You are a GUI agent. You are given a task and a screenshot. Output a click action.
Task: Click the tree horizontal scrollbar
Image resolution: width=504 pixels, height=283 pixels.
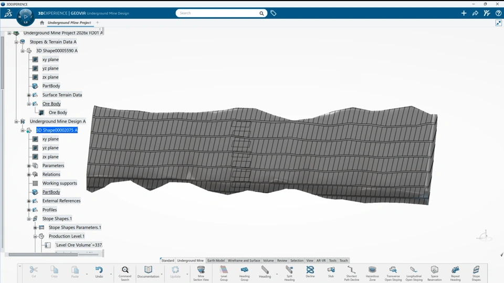click(x=43, y=255)
